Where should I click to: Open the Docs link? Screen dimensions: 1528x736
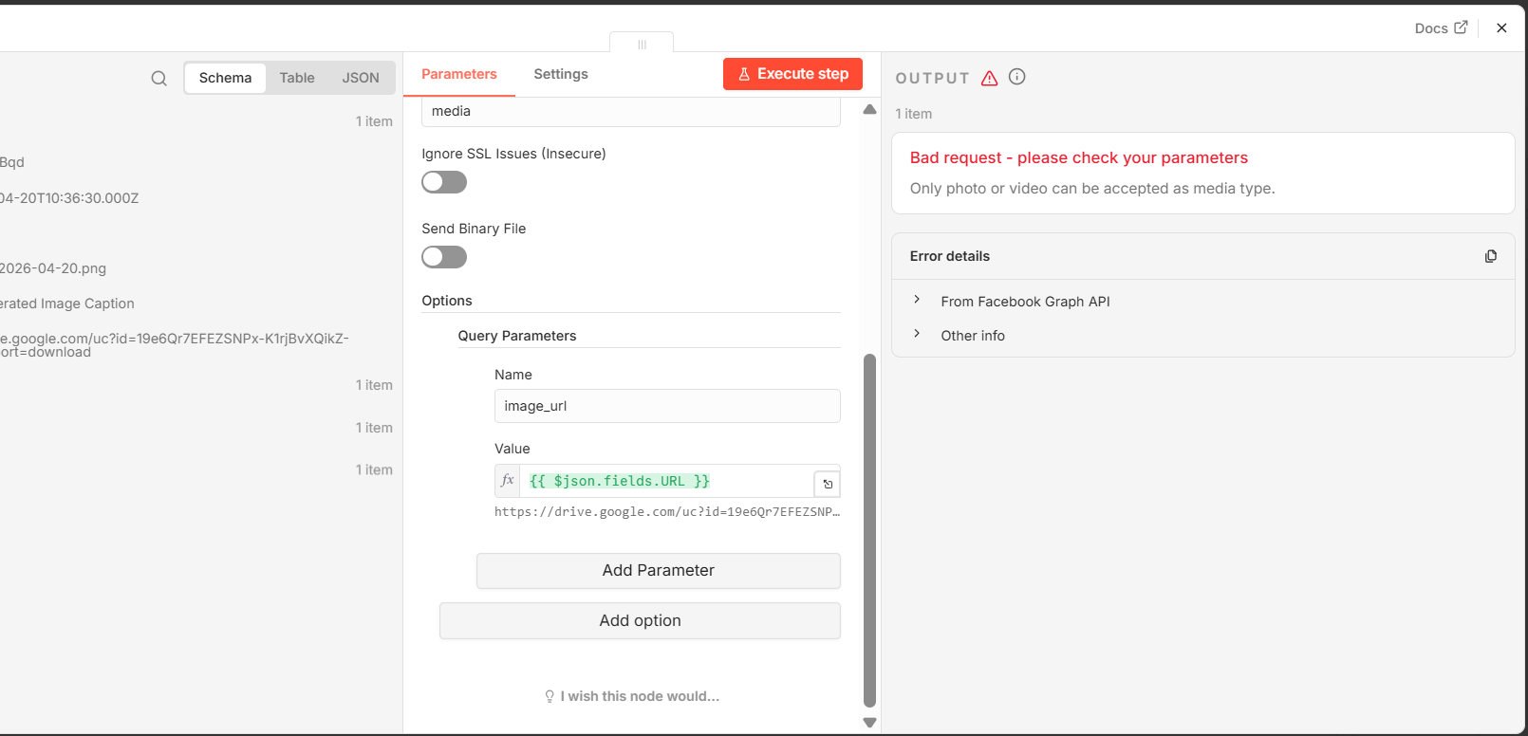pyautogui.click(x=1440, y=28)
